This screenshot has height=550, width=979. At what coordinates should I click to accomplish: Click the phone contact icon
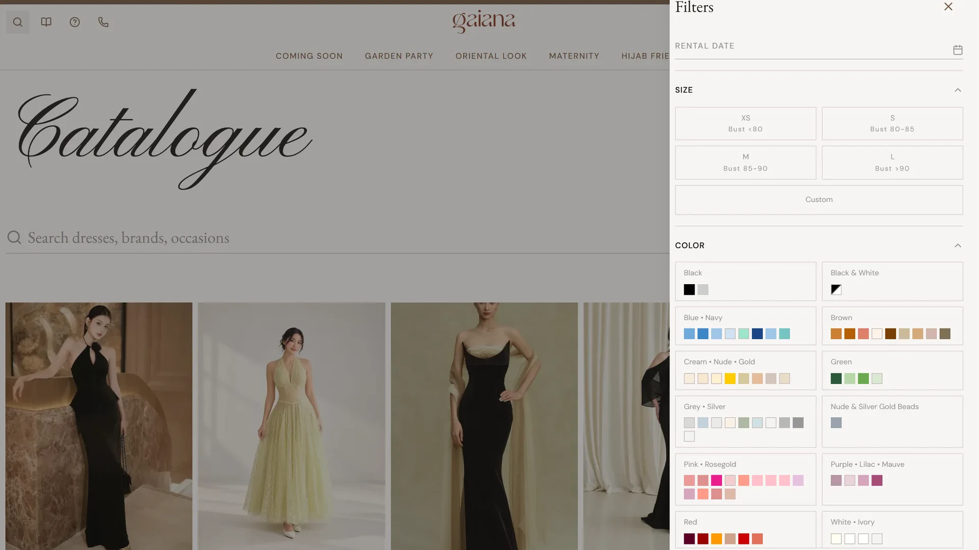click(103, 22)
